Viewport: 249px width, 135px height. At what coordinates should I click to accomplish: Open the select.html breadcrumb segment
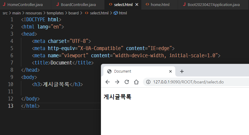[99, 13]
